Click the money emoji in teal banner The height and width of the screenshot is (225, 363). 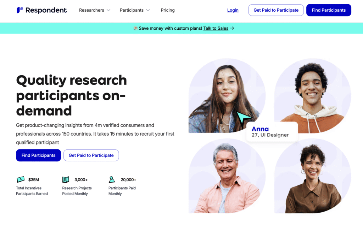tap(135, 28)
